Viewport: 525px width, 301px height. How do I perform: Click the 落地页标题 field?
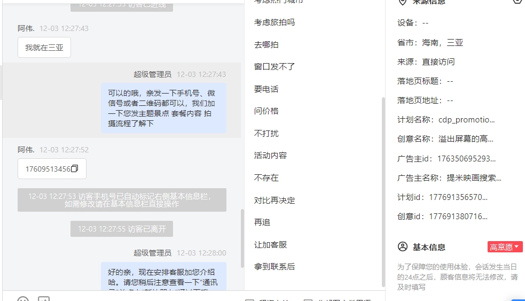[425, 81]
